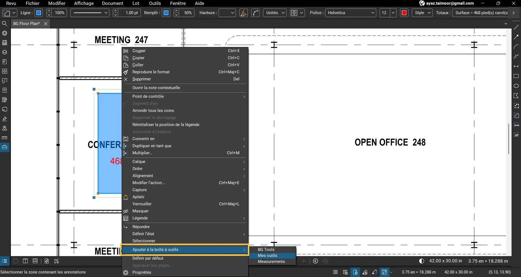
Task: Toggle snap to markup in the status bar
Action: (x=365, y=272)
